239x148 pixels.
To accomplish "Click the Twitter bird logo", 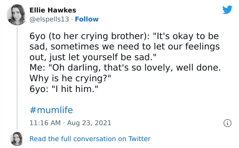I will 227,9.
